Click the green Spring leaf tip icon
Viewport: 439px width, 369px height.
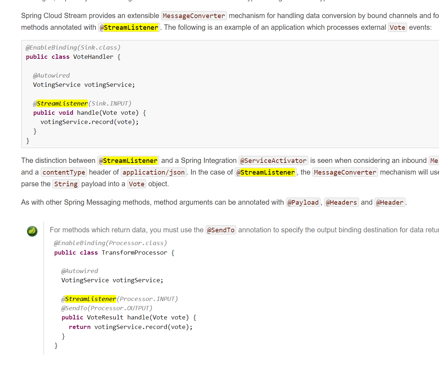coord(32,231)
